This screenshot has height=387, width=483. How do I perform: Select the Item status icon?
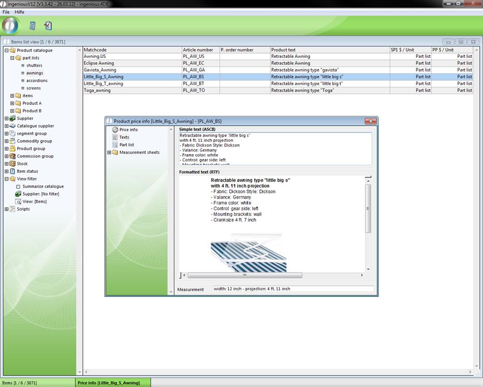point(12,171)
